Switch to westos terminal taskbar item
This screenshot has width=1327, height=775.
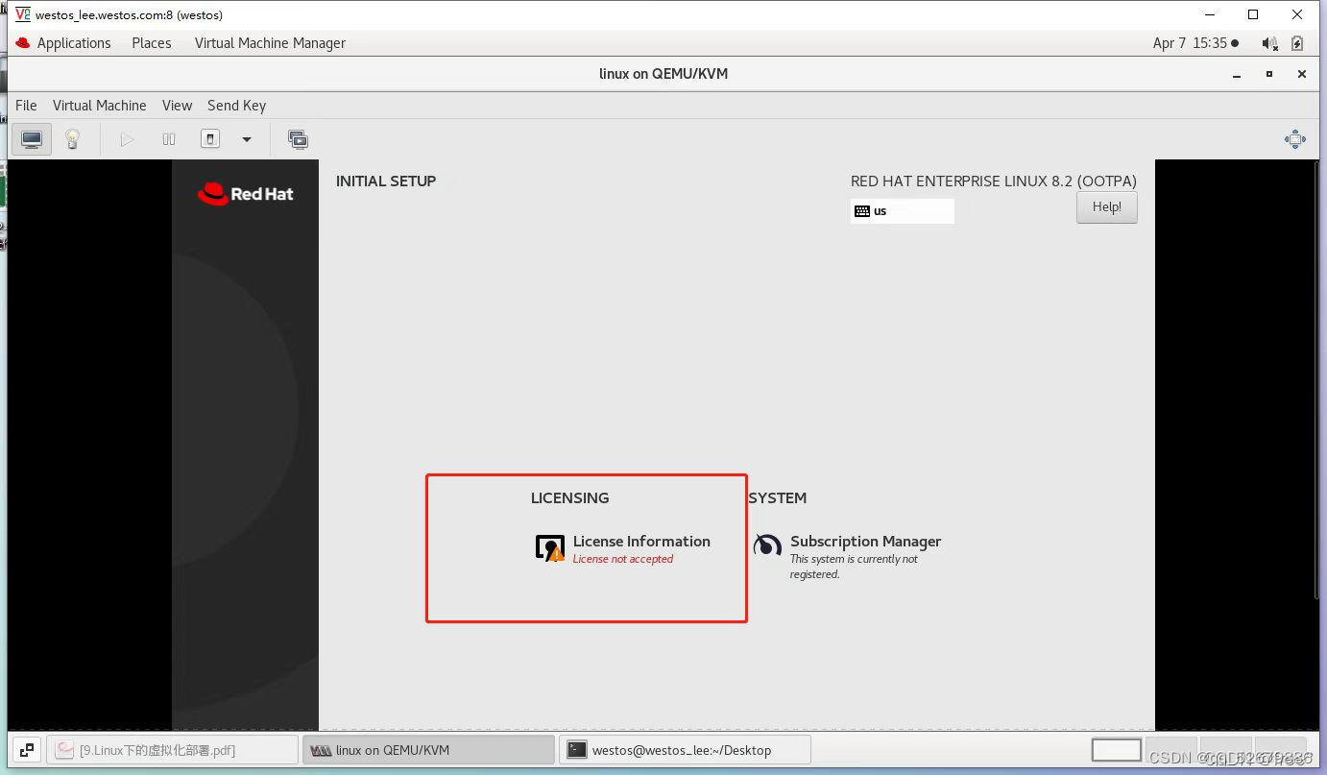click(685, 750)
